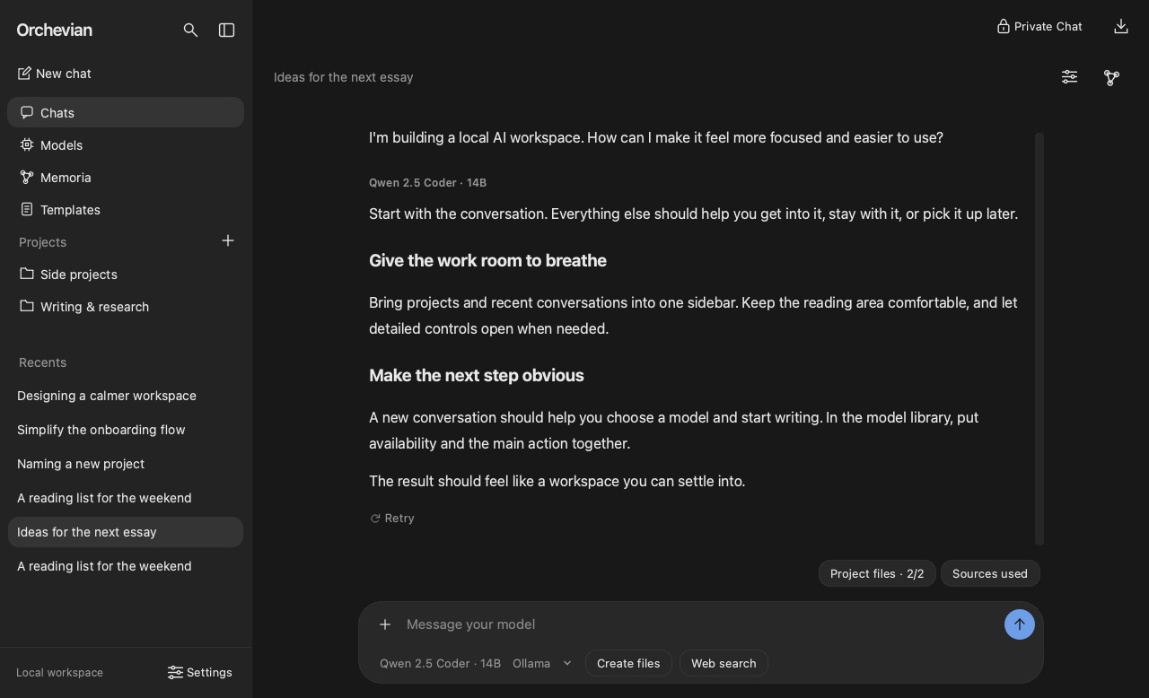
Task: Click the Settings sliders icon at bottom
Action: pos(175,672)
